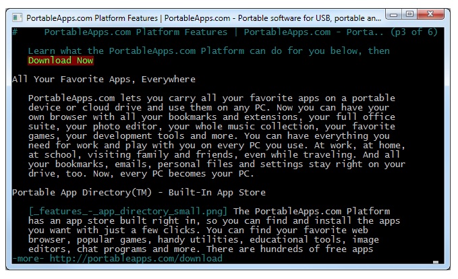Click the Portable App Directory(TM) heading
458x279 pixels.
click(139, 192)
